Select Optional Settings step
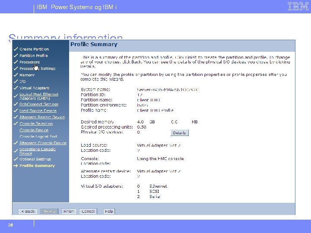 [x=35, y=159]
